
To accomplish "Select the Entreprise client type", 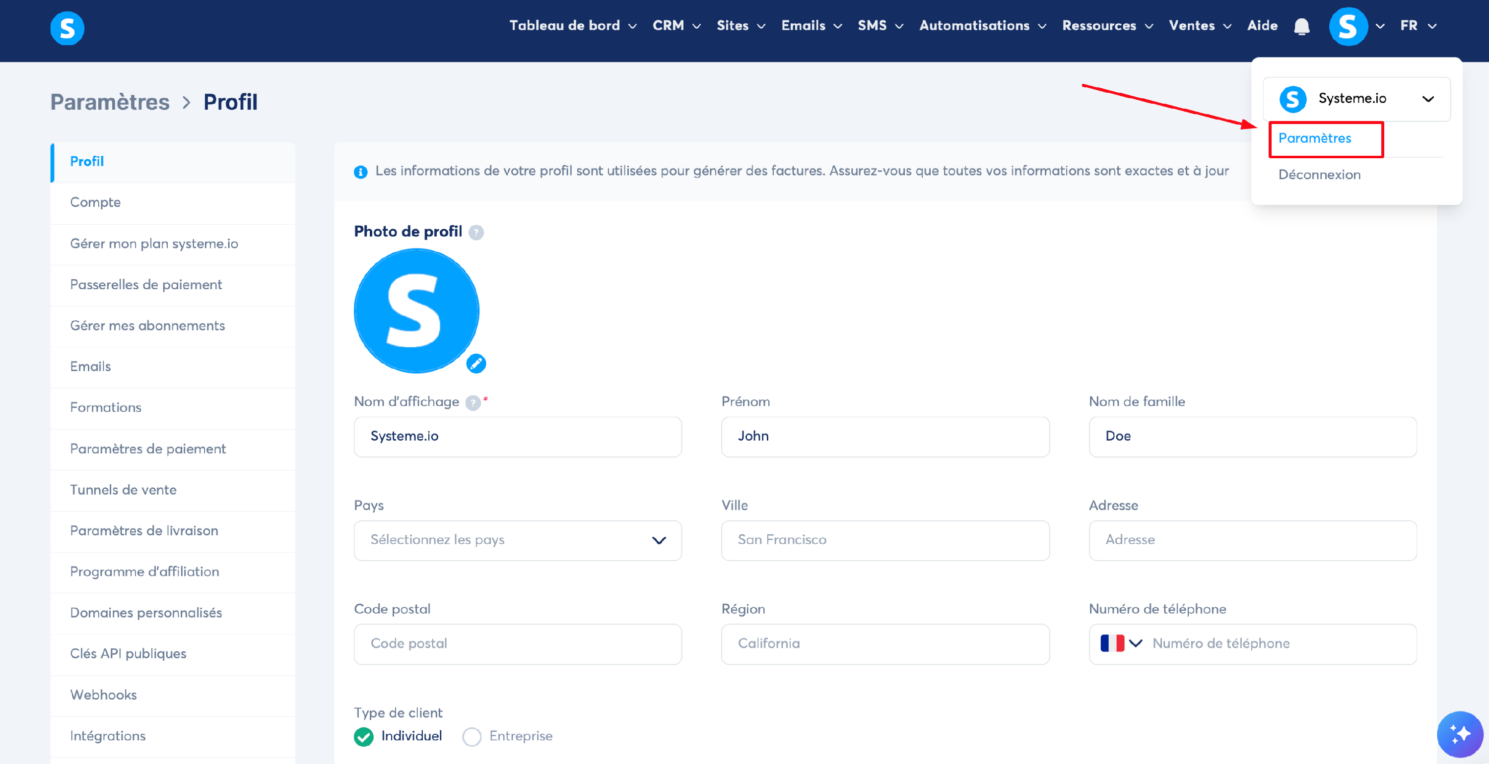I will coord(472,736).
